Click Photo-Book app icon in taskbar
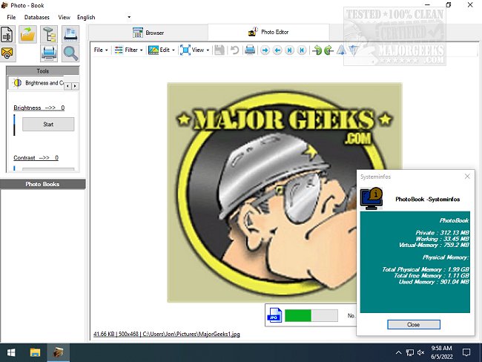Screen dimensions: 482x362 coord(58,352)
